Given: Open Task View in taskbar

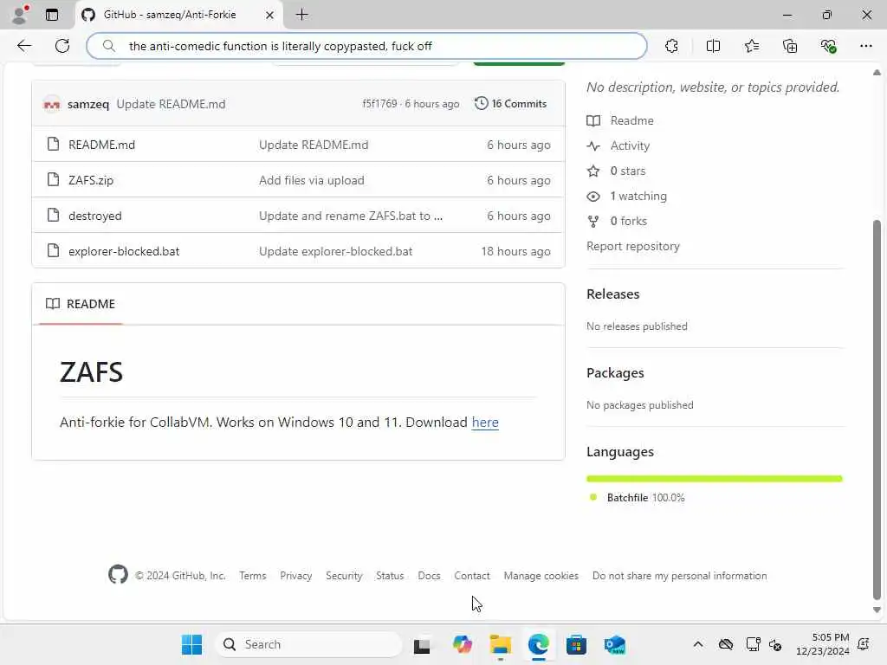Looking at the screenshot, I should point(422,645).
